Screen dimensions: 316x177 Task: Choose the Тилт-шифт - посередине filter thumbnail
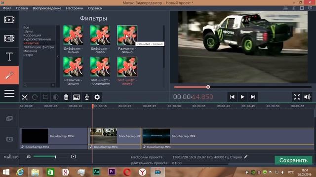[x=100, y=66]
